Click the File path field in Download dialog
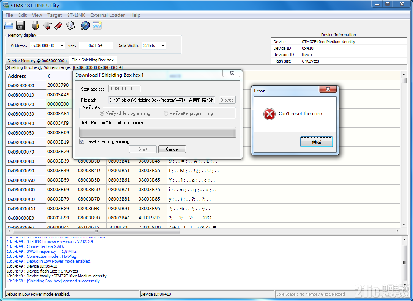 click(162, 100)
